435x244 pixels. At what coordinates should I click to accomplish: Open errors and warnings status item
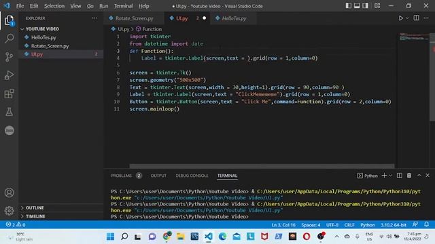pos(16,224)
